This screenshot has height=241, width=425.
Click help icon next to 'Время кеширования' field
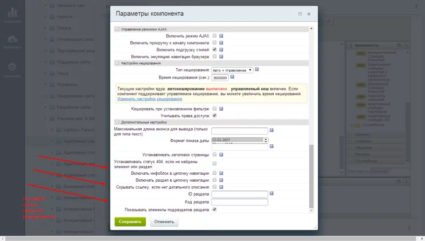tap(232, 77)
